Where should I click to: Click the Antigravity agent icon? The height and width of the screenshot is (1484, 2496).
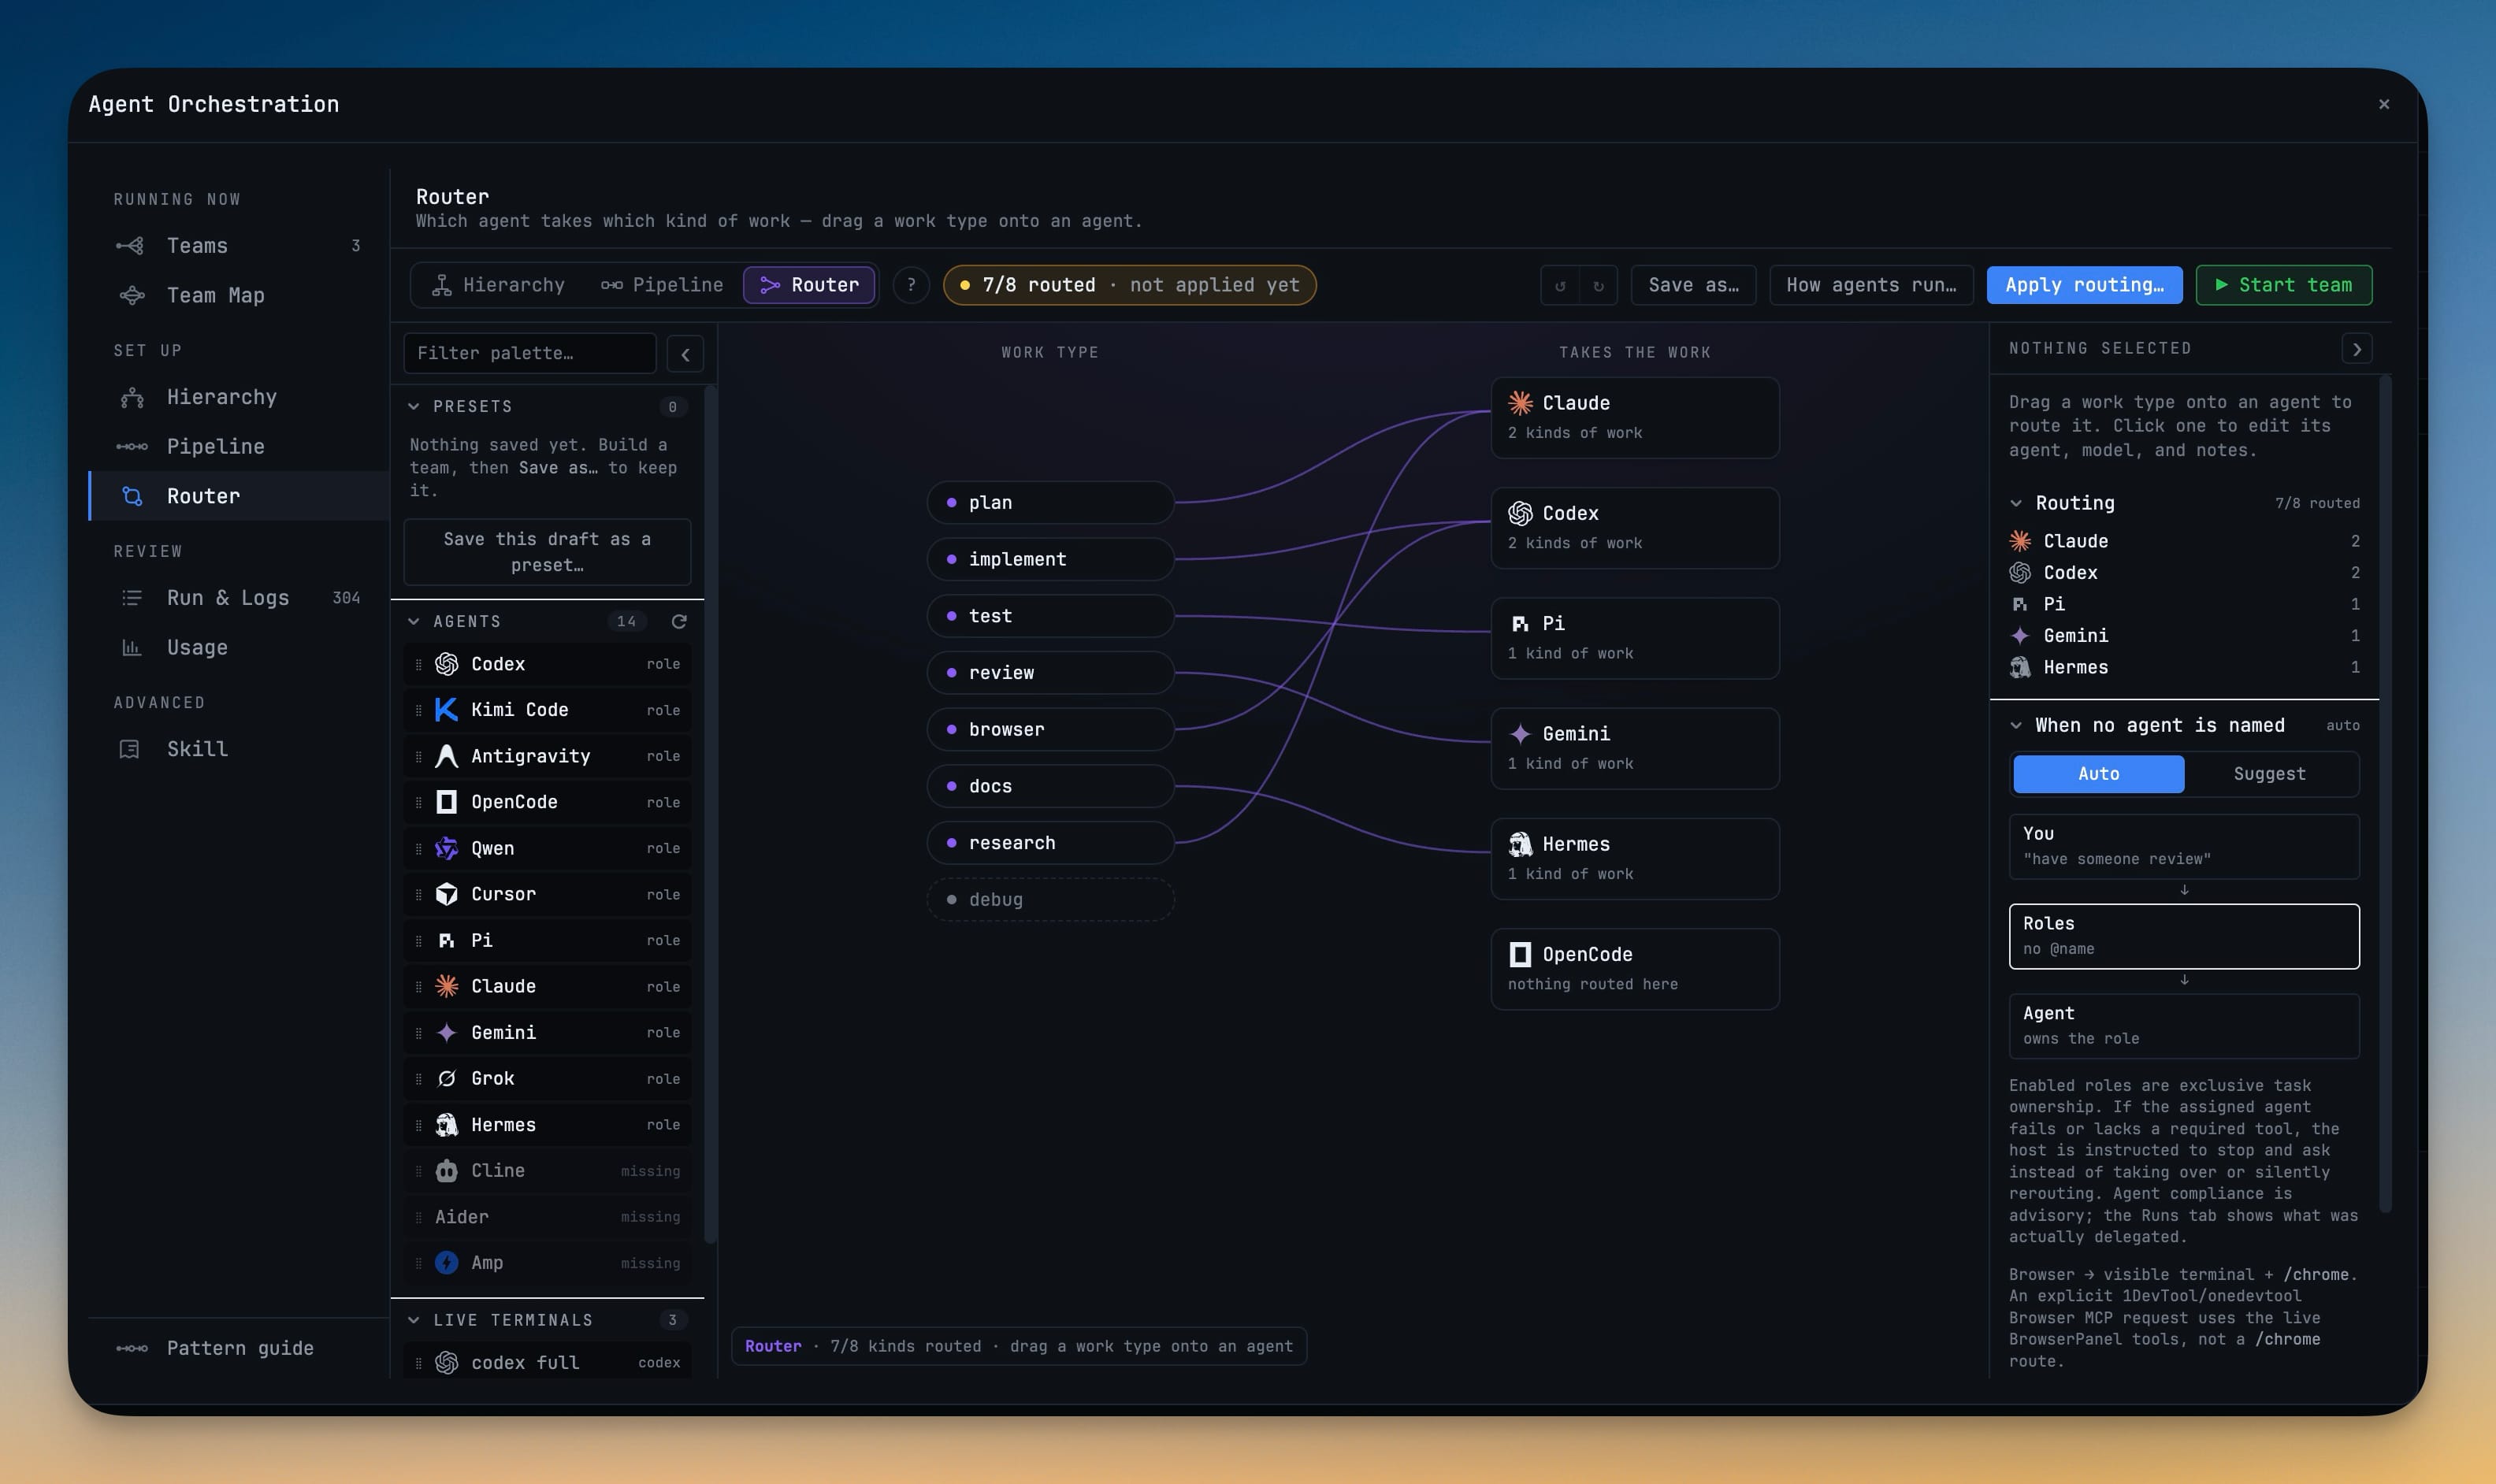click(x=446, y=756)
